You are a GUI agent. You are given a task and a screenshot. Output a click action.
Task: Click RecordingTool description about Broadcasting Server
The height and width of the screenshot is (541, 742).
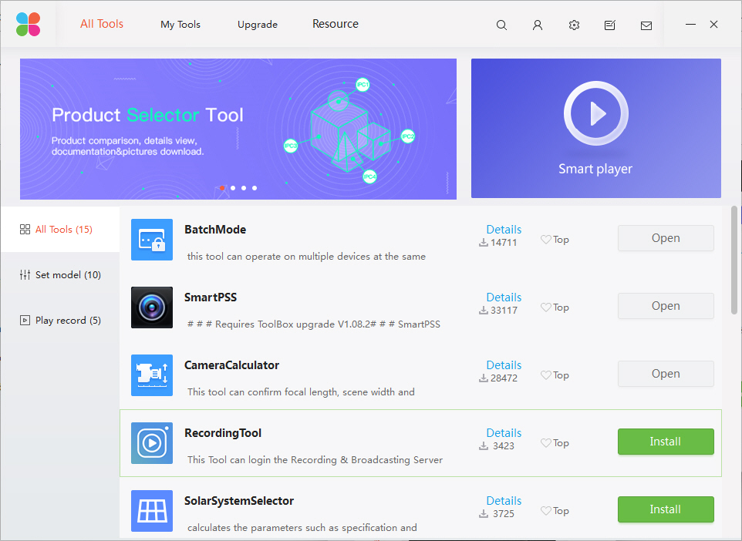coord(315,460)
